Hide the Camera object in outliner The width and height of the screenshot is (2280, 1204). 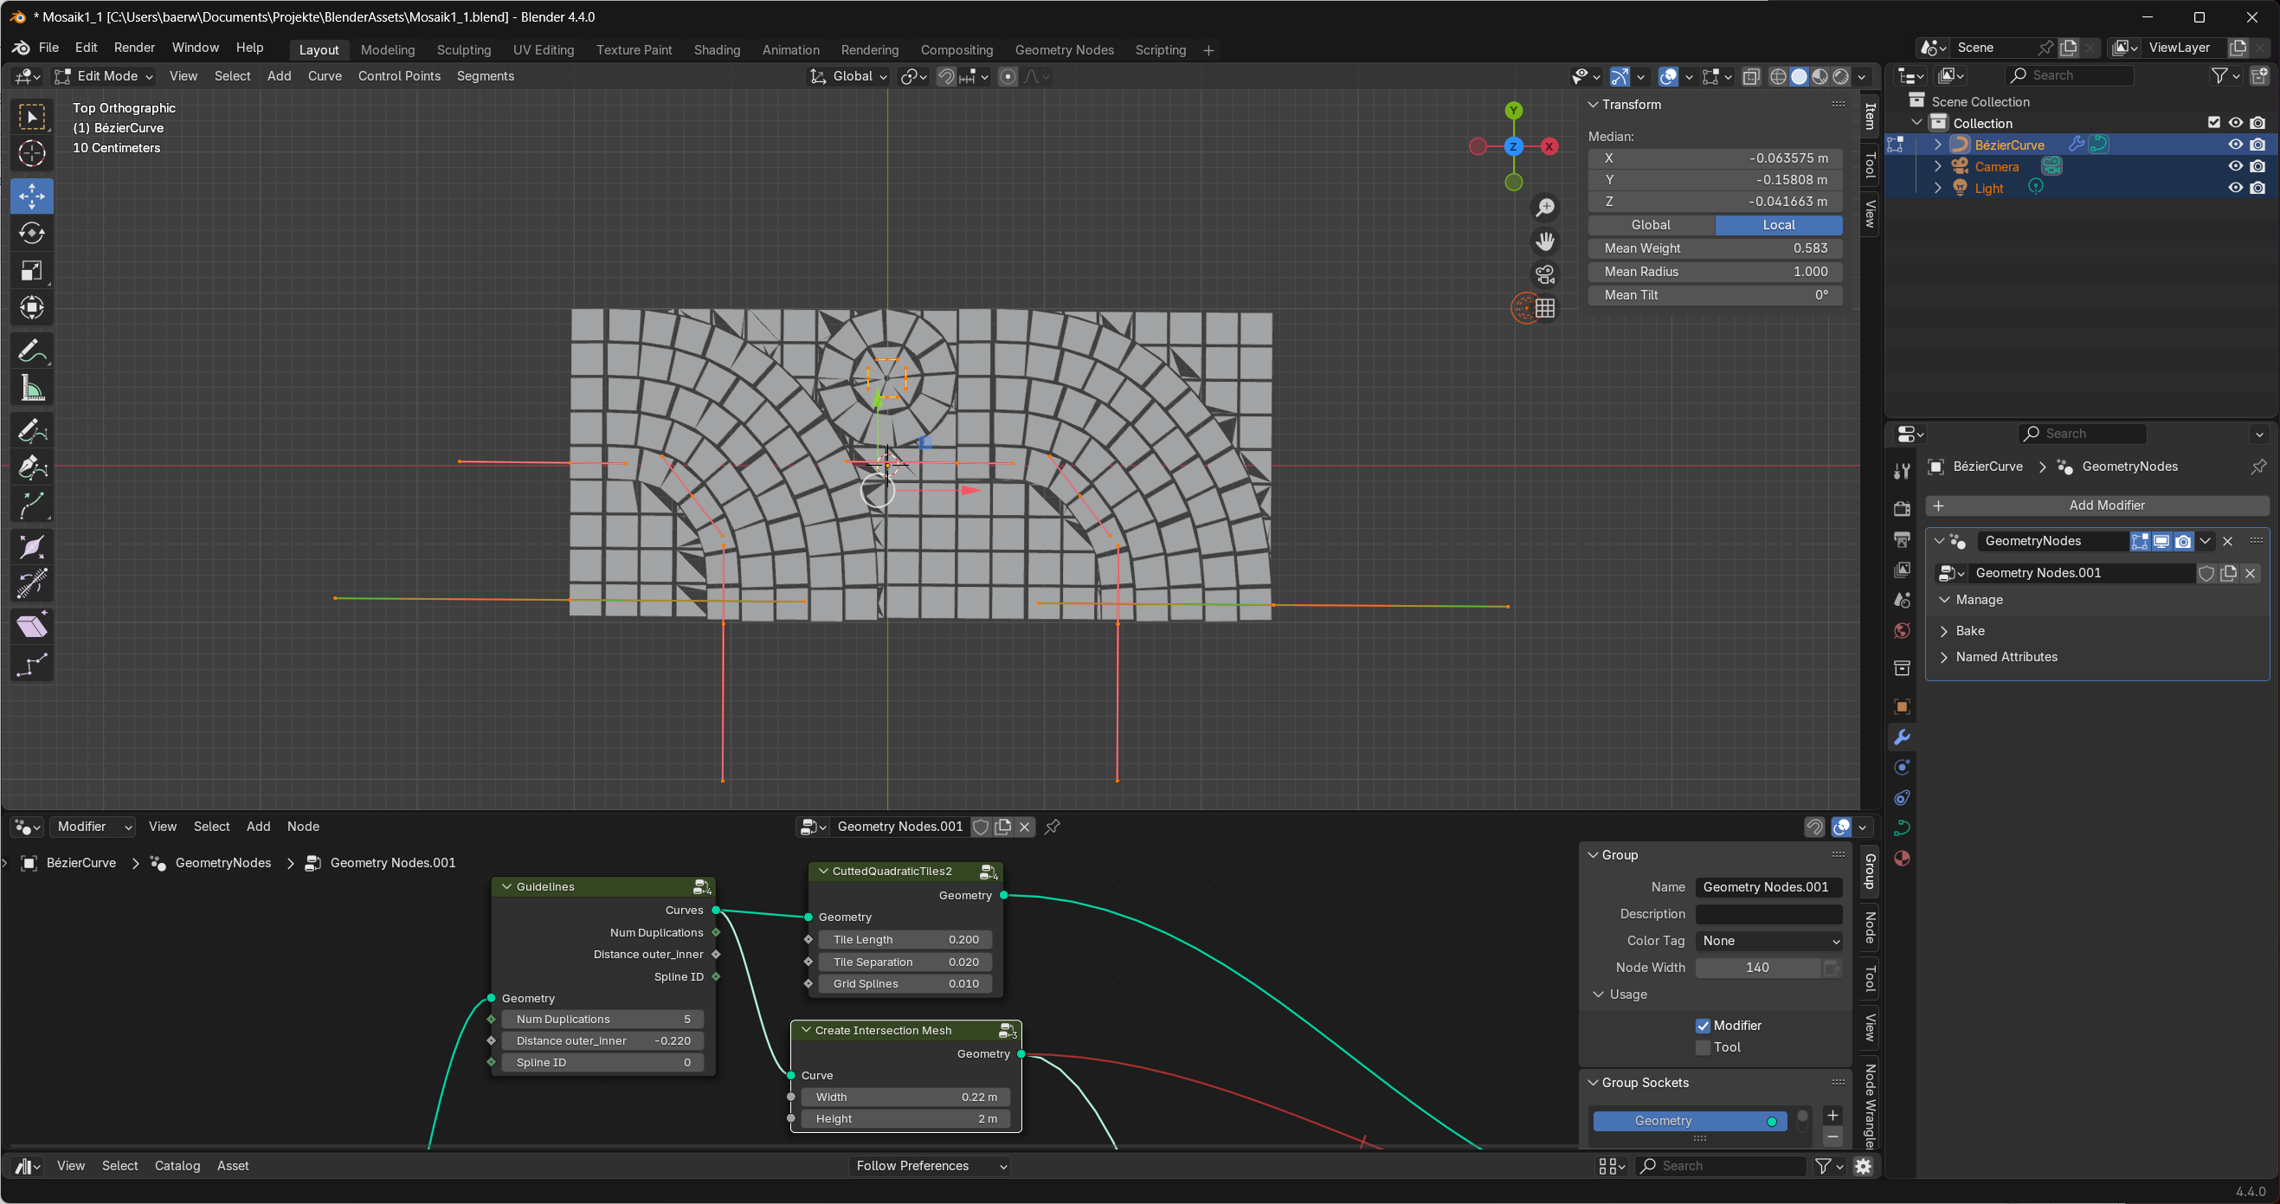pos(2235,166)
